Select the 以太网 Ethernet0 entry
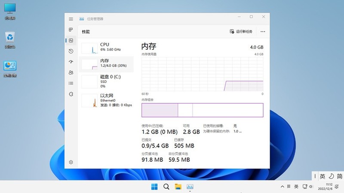 (x=106, y=100)
